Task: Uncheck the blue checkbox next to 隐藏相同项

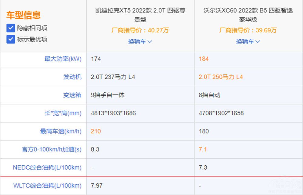Action: [x=10, y=28]
